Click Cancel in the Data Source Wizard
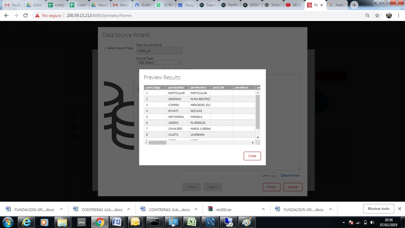This screenshot has height=228, width=405. point(293,187)
